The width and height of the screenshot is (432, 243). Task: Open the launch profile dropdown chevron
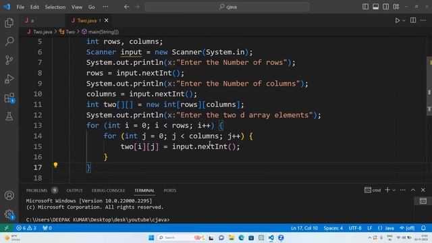[394, 190]
